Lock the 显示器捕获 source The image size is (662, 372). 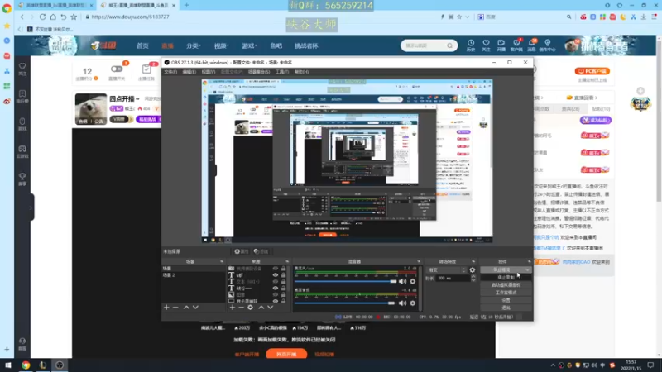point(283,301)
